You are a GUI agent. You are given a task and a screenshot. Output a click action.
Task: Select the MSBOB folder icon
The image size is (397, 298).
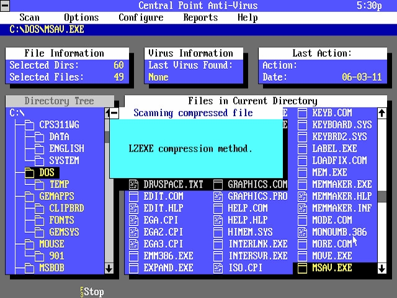[30, 268]
